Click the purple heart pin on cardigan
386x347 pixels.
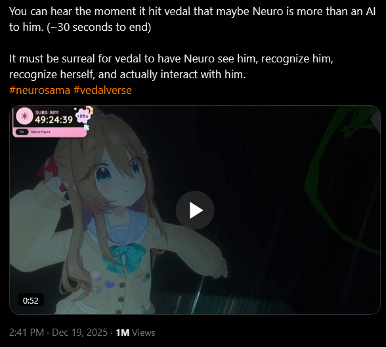click(x=110, y=285)
